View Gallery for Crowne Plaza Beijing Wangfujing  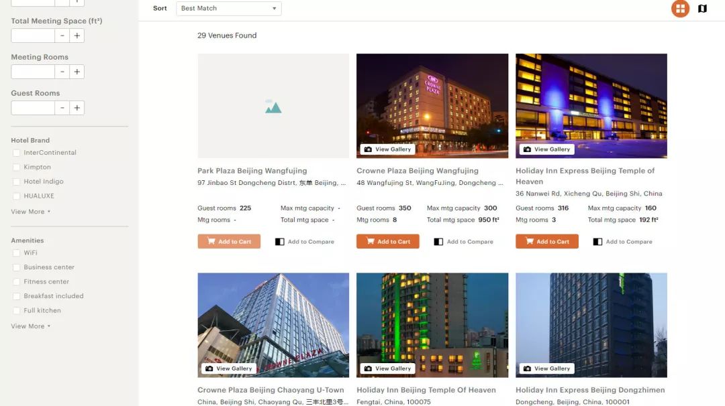388,149
